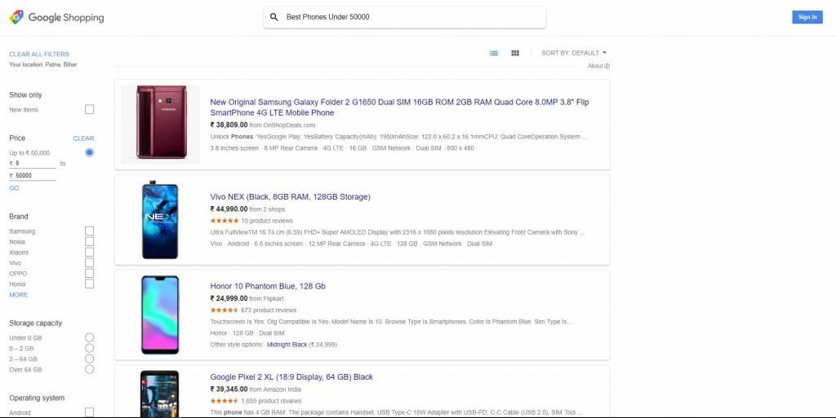836x418 pixels.
Task: Open Google Pixel 2 XL product link
Action: pos(291,377)
